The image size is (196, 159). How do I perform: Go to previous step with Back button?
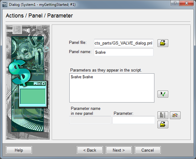tap(89, 150)
